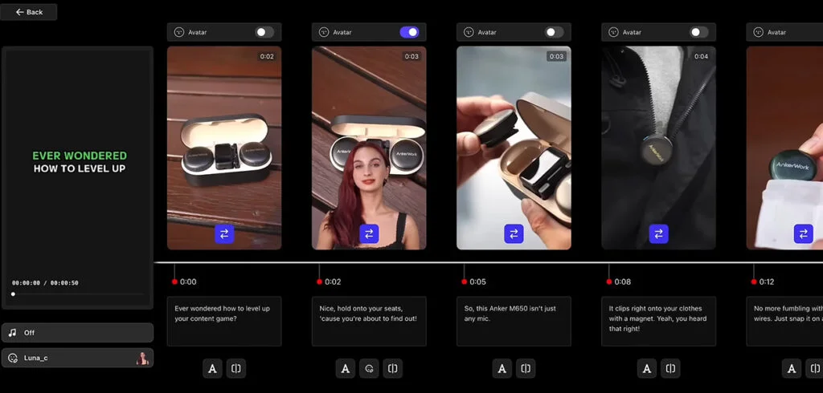Open text style for the 0:02 scene

[346, 368]
